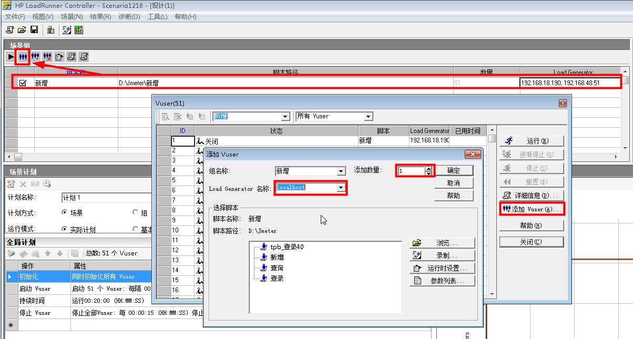Click the 帮助(H) button in Vuser(51) window
Screen dimensions: 633x339
[532, 225]
